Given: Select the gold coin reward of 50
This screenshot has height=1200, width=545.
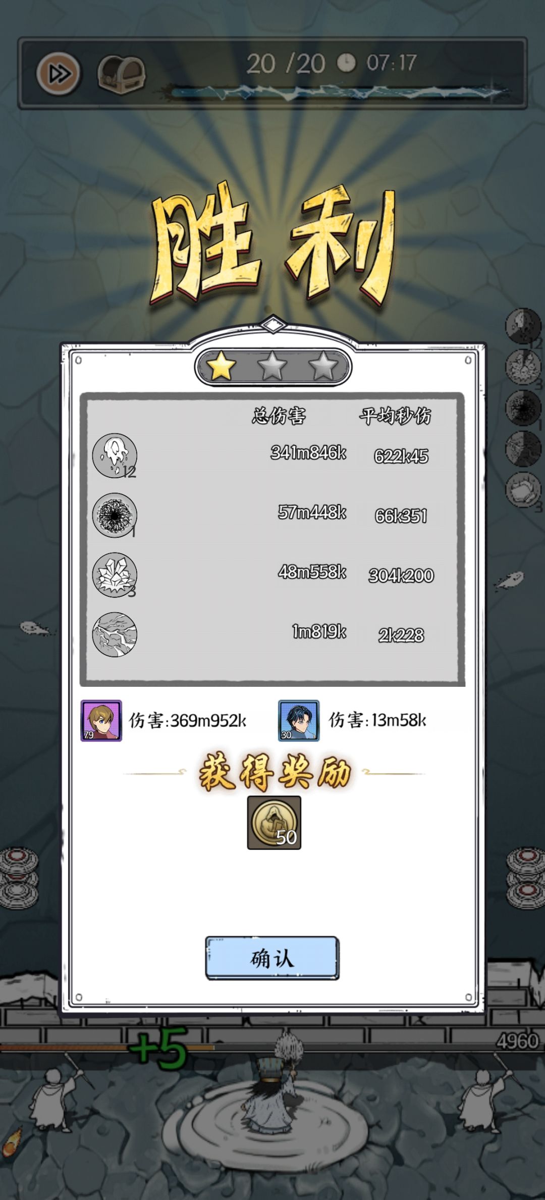Looking at the screenshot, I should click(x=274, y=823).
